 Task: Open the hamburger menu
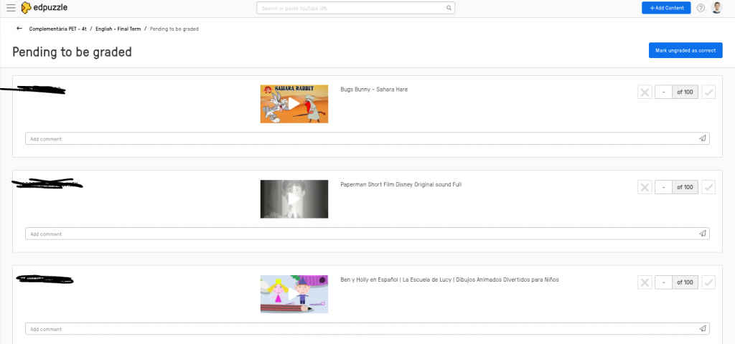(11, 8)
